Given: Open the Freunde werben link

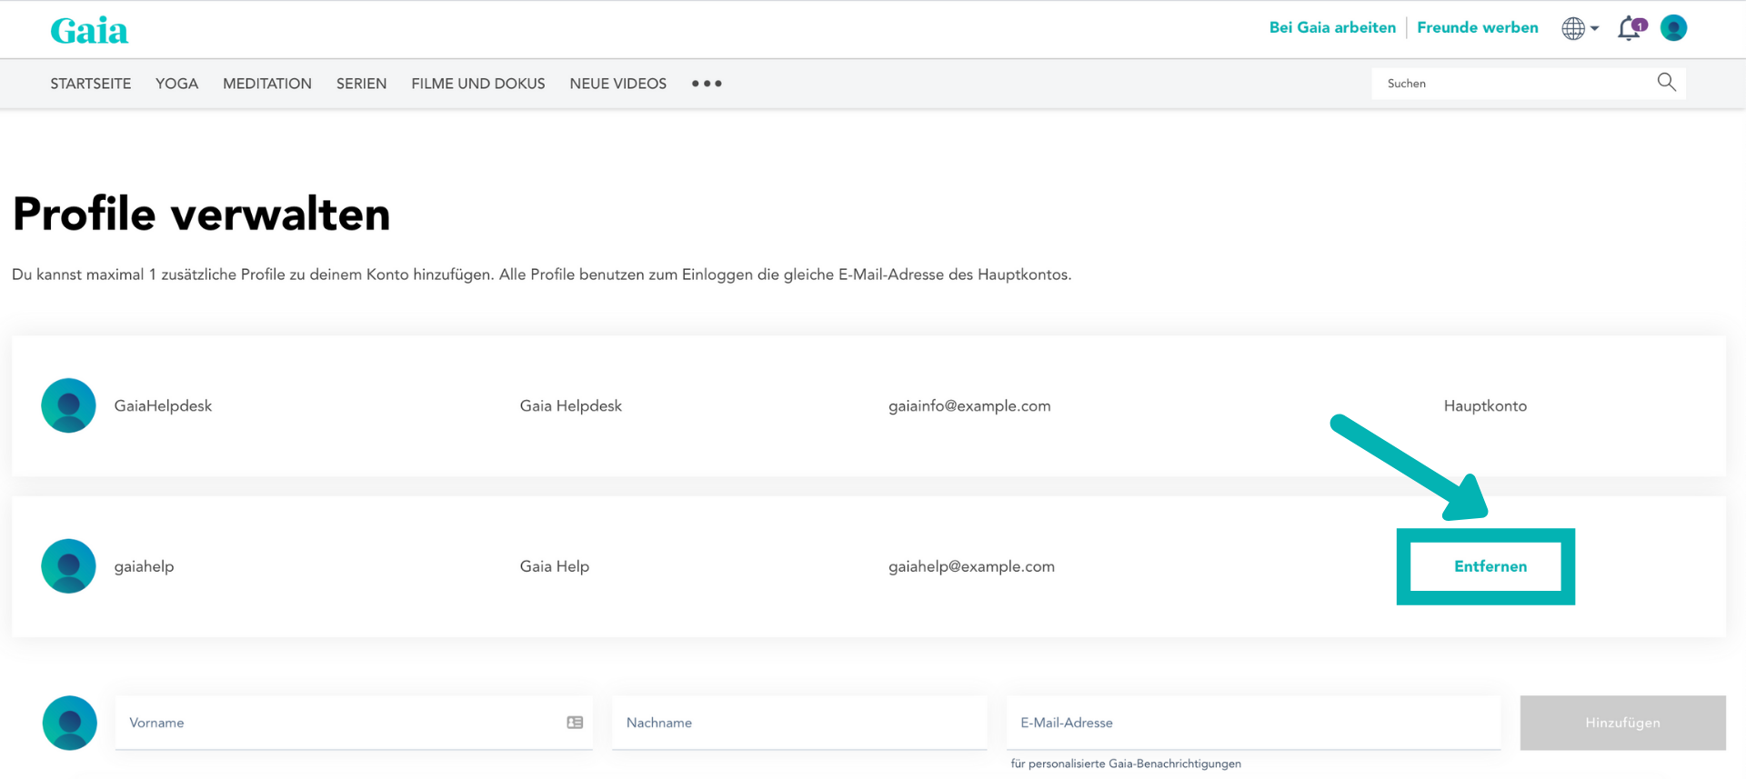Looking at the screenshot, I should 1478,28.
